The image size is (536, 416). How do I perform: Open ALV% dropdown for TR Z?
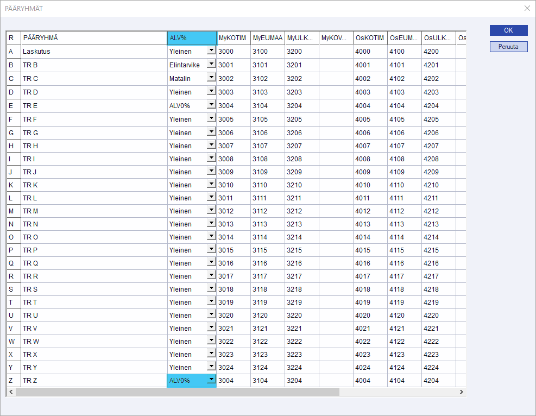pyautogui.click(x=211, y=380)
